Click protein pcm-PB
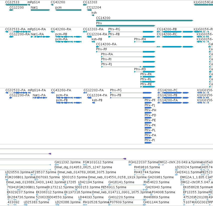The width and height of the screenshot is (213, 206). (x=69, y=103)
